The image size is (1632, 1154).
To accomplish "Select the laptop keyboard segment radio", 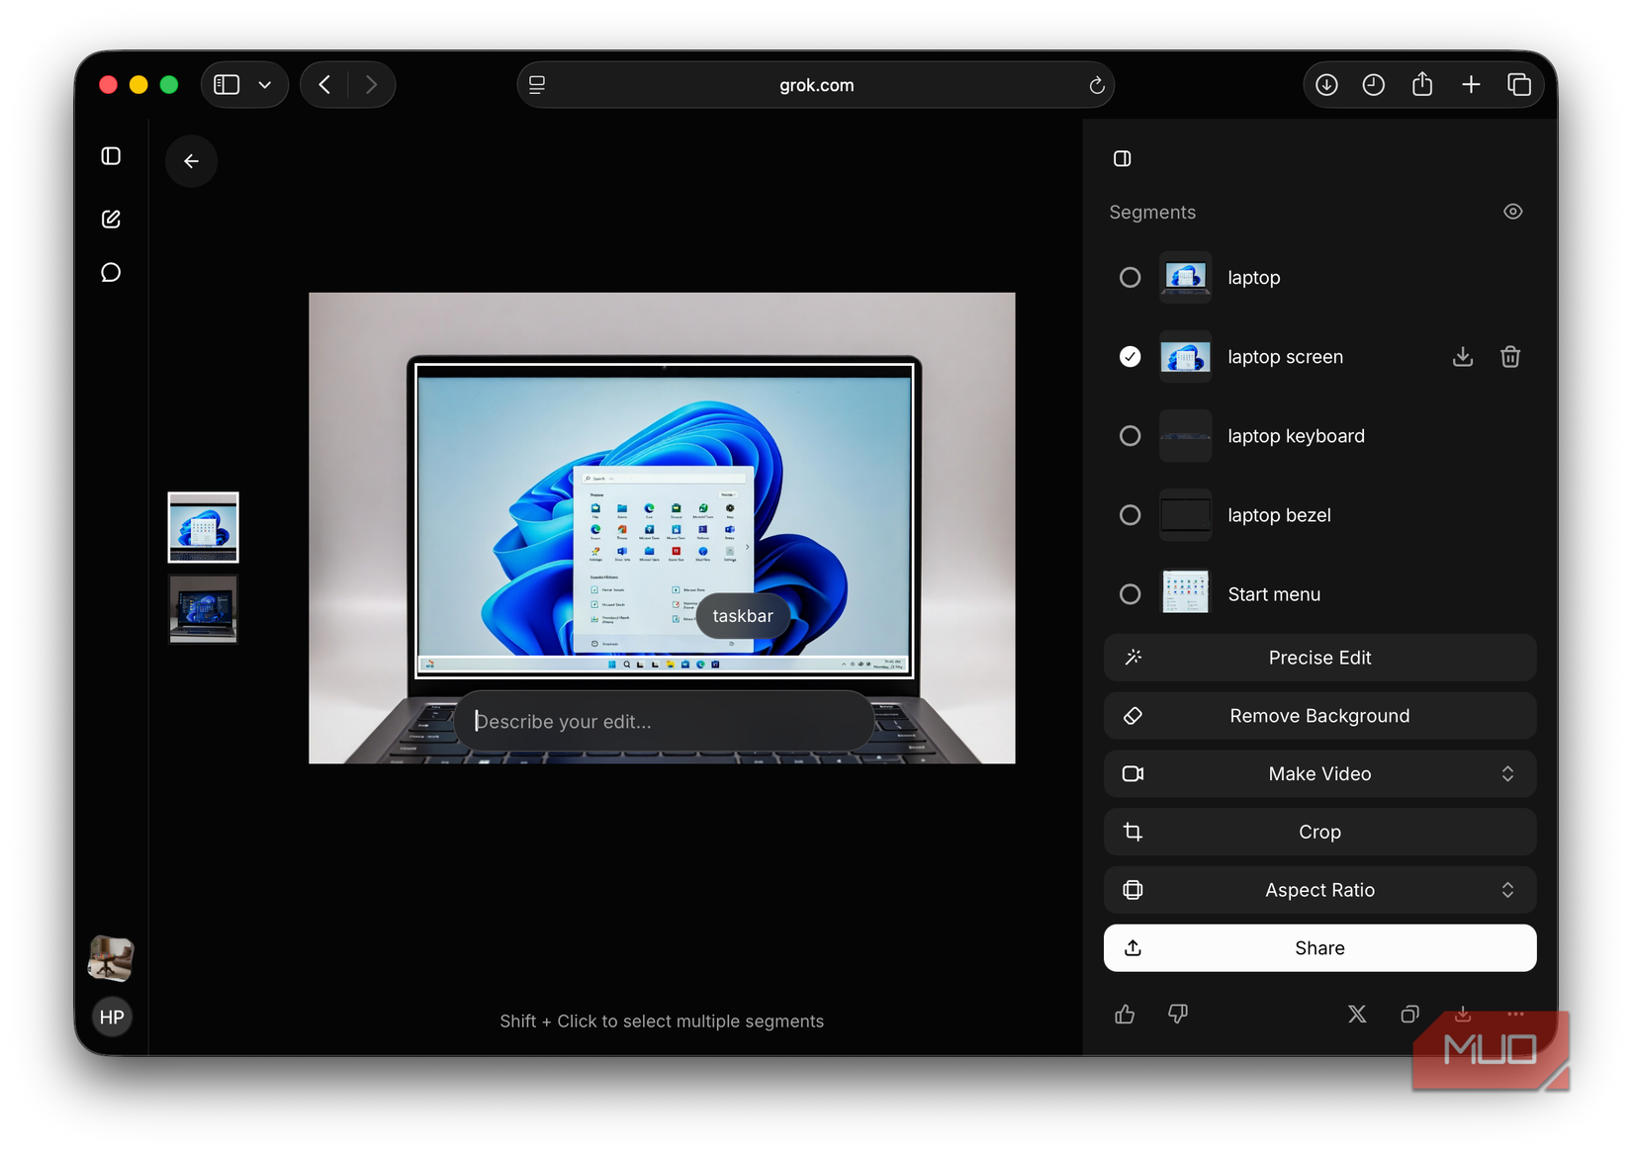I will tap(1130, 436).
